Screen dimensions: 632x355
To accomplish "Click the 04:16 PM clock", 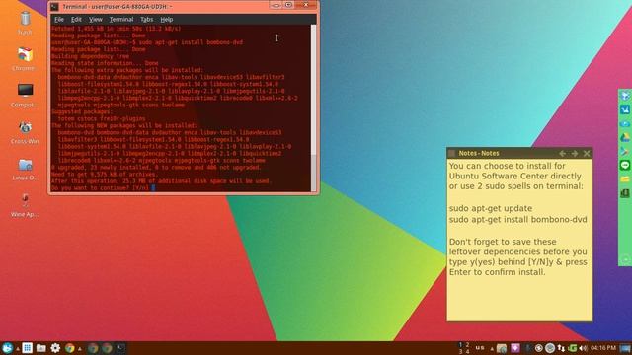I will click(603, 348).
